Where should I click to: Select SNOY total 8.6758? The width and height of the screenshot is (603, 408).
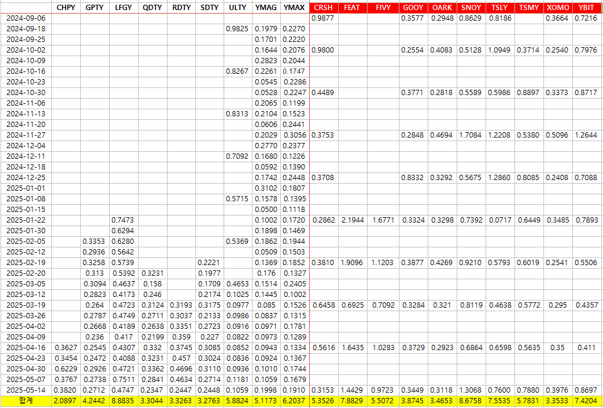click(471, 401)
